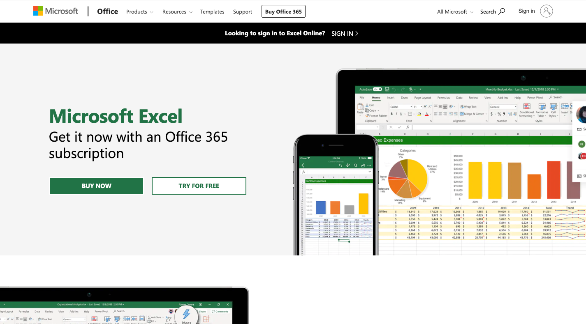
Task: Select the Insert tab in Monthly Budget ribbon
Action: (391, 98)
